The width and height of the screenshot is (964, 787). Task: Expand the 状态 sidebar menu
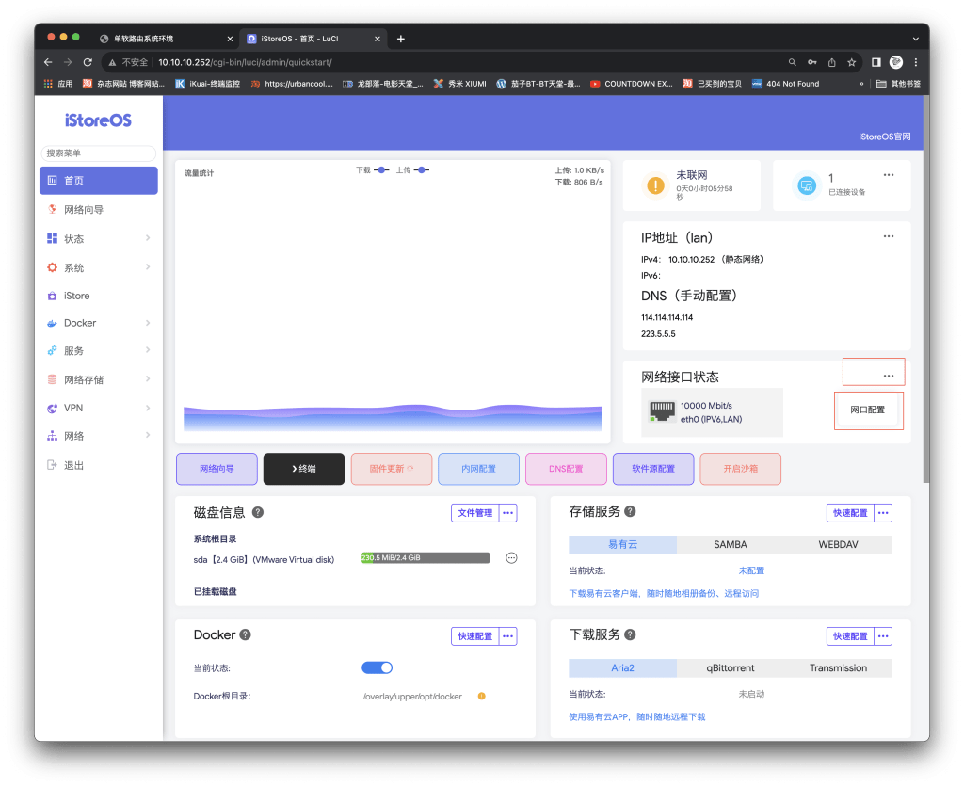tap(99, 239)
